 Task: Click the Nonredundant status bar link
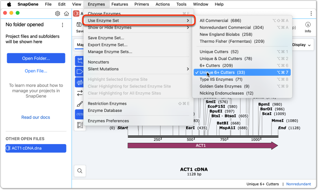coord(298,184)
